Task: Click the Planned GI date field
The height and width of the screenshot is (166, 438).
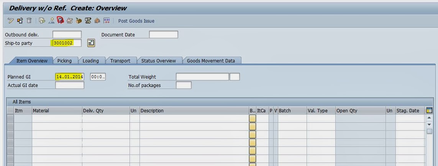Action: click(70, 77)
